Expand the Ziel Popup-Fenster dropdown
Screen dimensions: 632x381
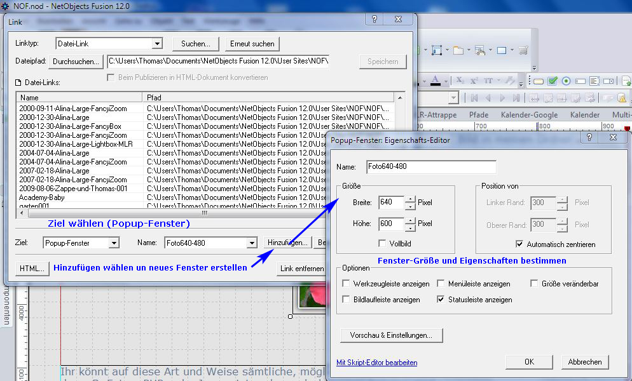[114, 243]
